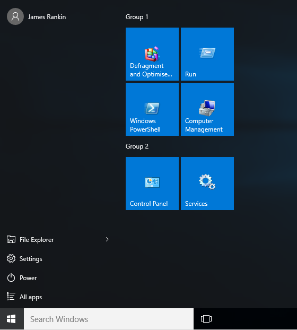Viewport: 297px width, 330px height.
Task: Click the Windows Start button
Action: [11, 319]
